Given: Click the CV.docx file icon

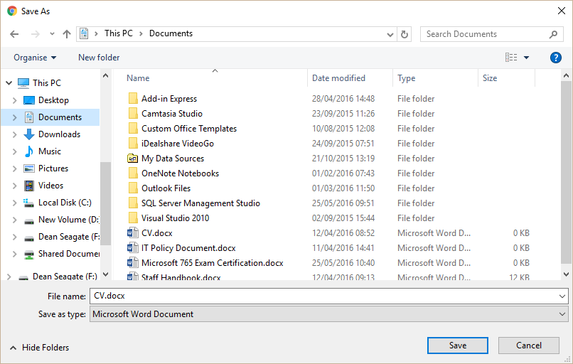Looking at the screenshot, I should click(132, 233).
